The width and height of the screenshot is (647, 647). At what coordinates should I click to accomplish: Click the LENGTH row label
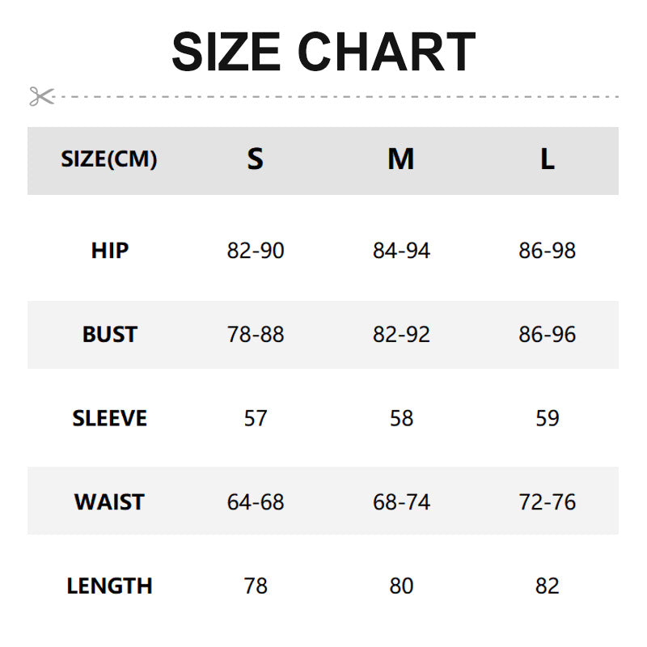[x=110, y=586]
